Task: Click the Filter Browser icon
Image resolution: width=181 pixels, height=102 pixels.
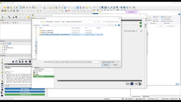Action: point(6,44)
